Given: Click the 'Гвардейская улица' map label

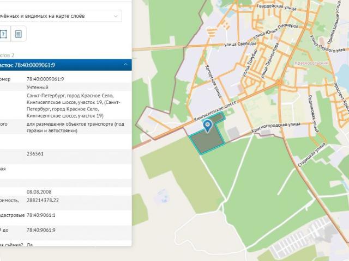Looking at the screenshot, I should coord(276,7).
